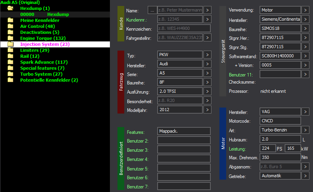Open the arrow next to Art Turbo-Benzin
Screen dimensions: 313x192
[305, 130]
